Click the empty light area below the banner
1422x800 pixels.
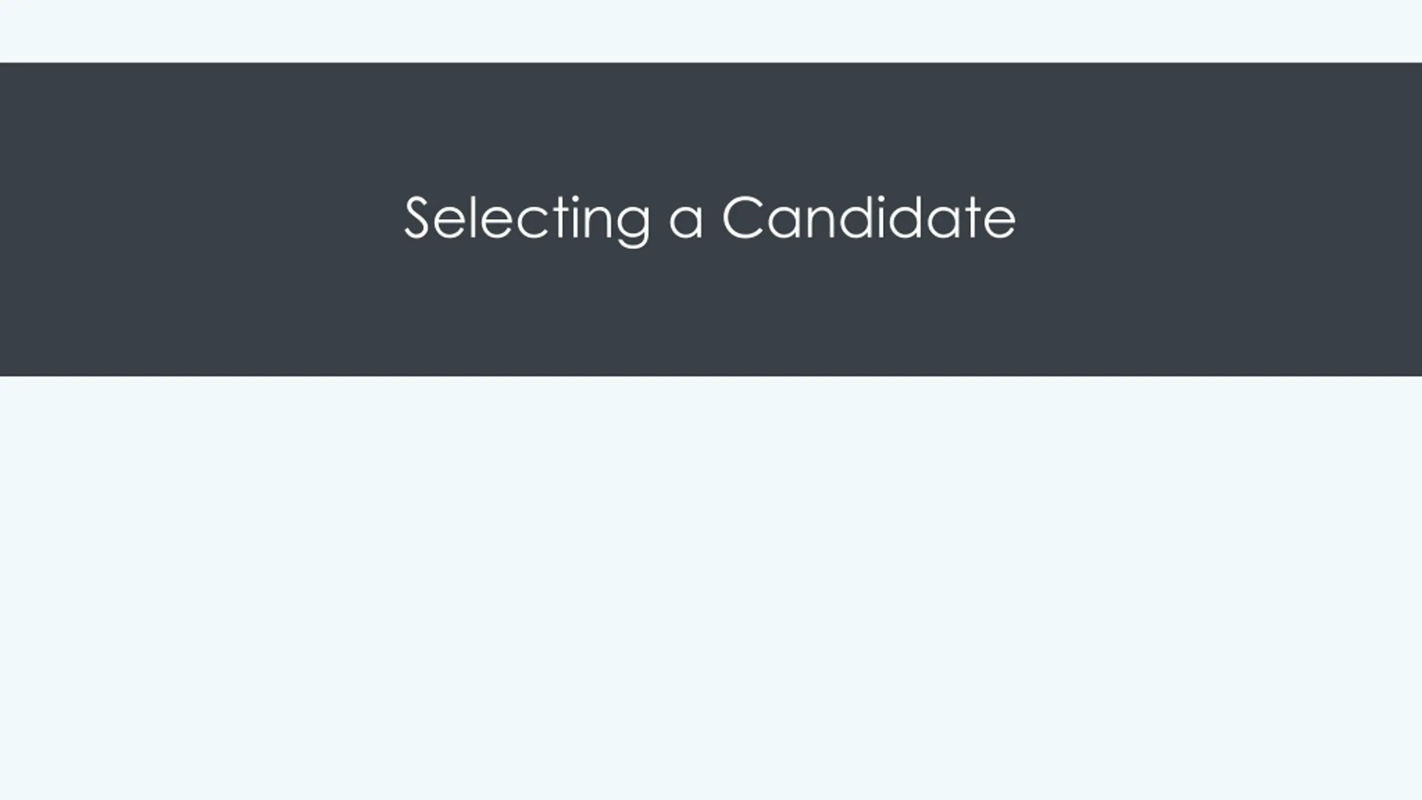711,588
